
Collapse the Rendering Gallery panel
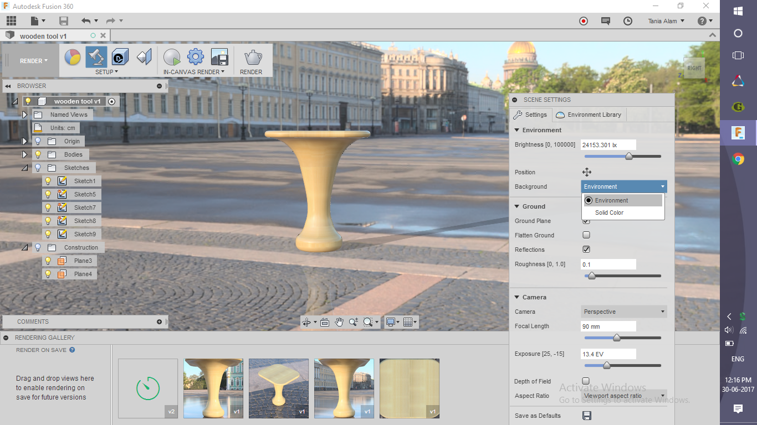pos(6,338)
